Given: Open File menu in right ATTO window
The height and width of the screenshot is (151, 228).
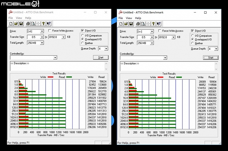Looking at the screenshot, I should point(121,18).
